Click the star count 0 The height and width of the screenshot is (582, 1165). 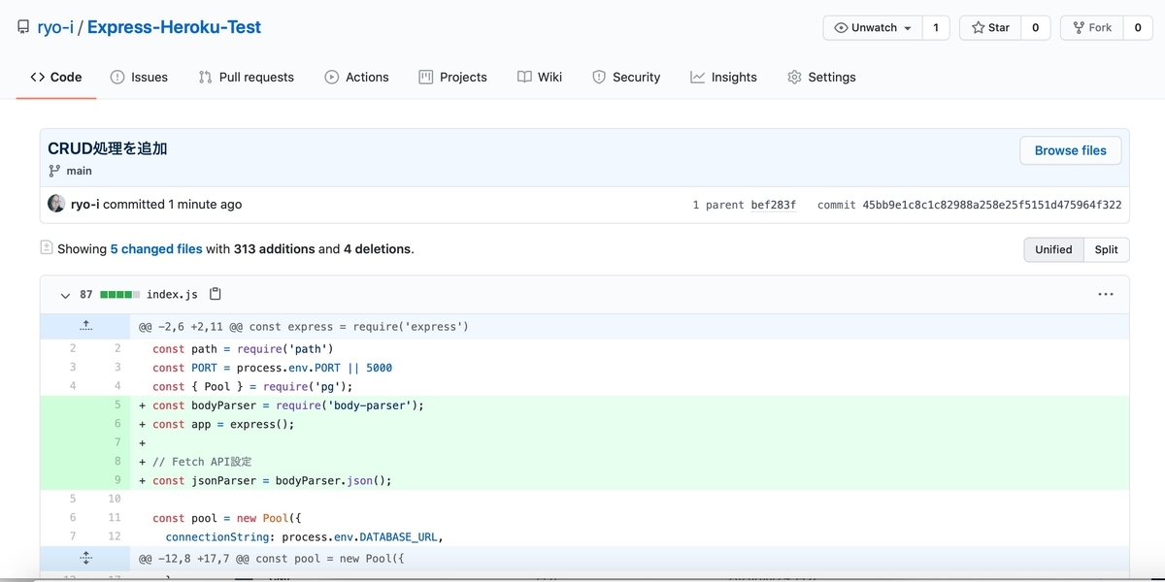tap(1035, 28)
